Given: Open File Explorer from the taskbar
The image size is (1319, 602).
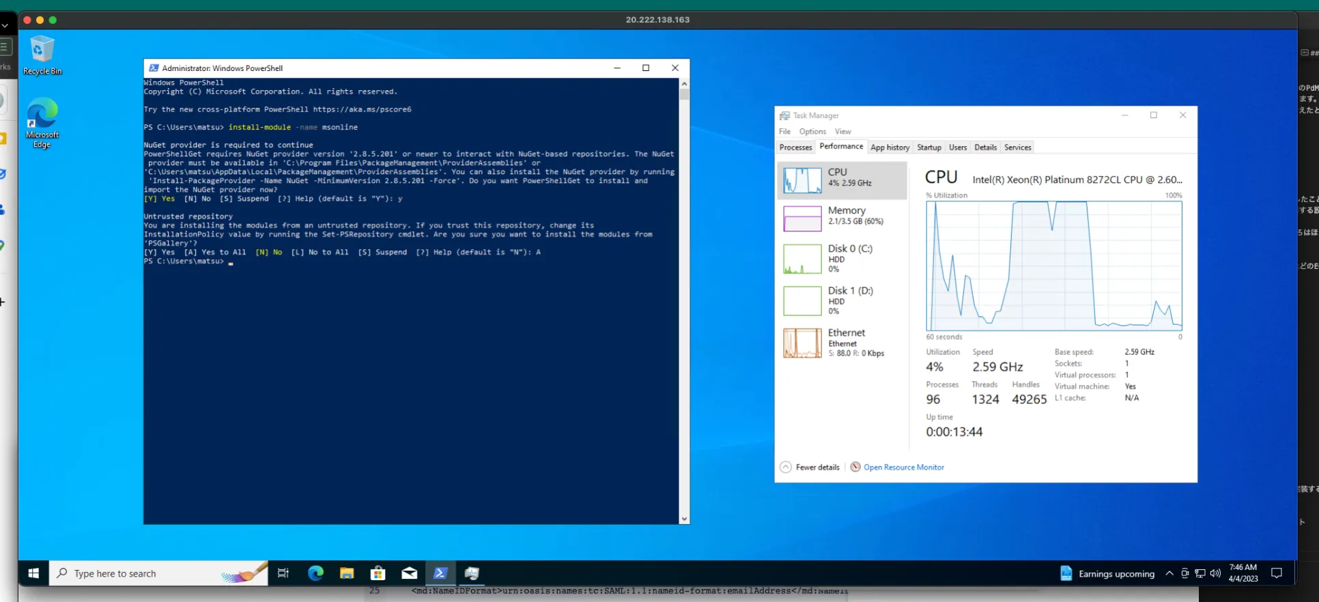Looking at the screenshot, I should (x=347, y=573).
